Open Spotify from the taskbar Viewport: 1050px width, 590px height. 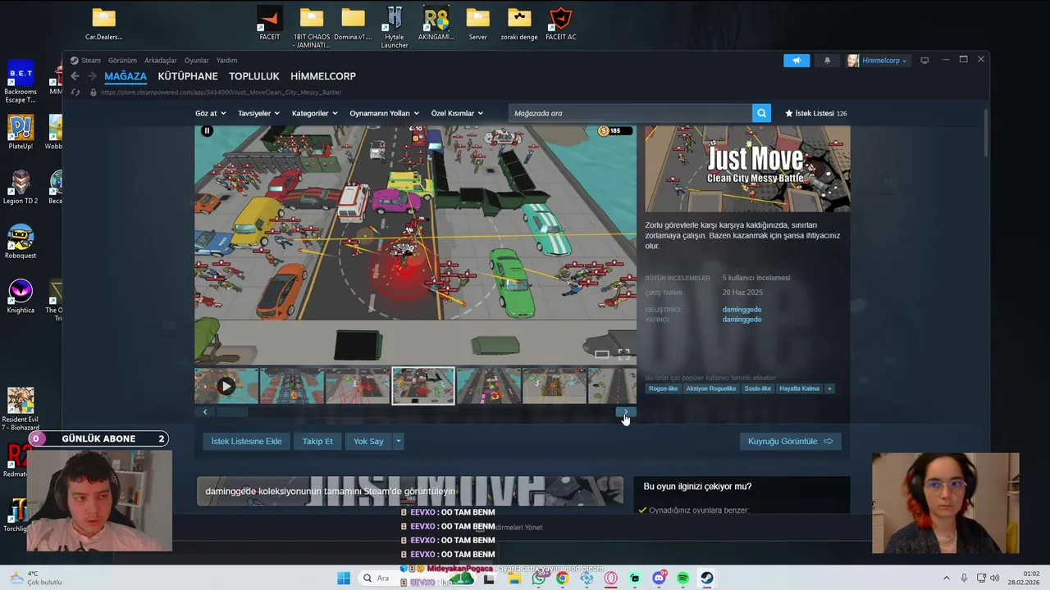(x=682, y=579)
